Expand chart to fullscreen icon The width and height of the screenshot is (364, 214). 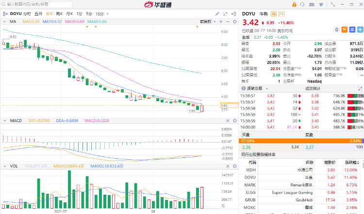(225, 14)
